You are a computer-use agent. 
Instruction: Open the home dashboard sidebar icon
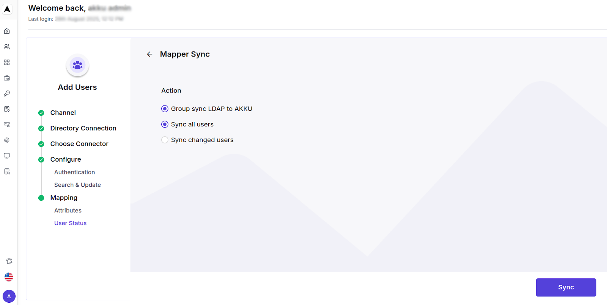[x=7, y=31]
